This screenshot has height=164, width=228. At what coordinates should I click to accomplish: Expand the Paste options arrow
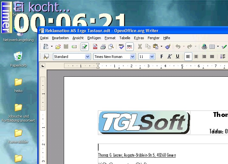tap(161, 46)
